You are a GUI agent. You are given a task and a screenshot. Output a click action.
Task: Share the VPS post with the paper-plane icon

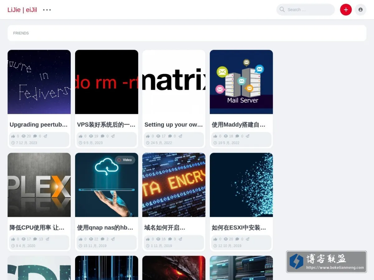[x=113, y=136]
